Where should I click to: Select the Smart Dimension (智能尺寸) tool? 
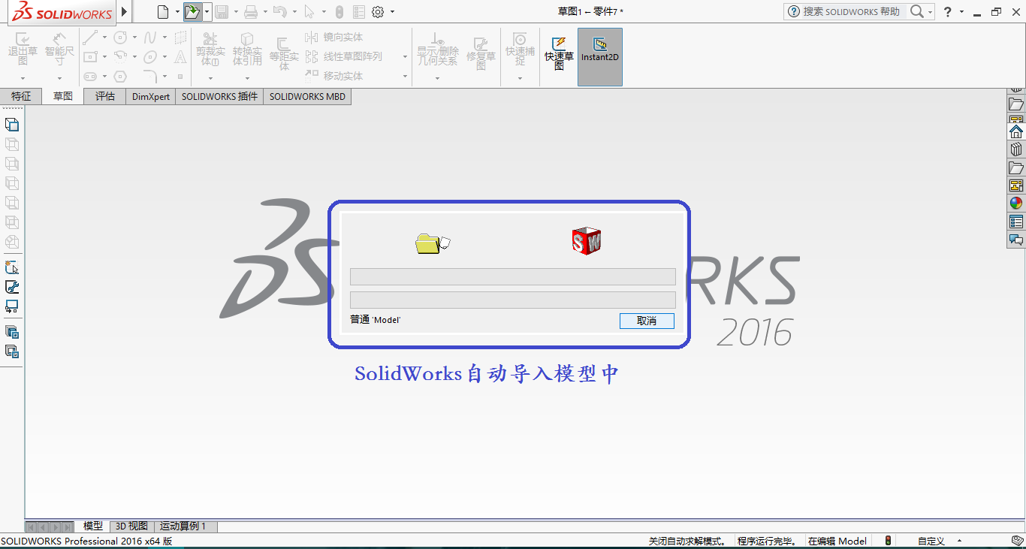point(59,50)
